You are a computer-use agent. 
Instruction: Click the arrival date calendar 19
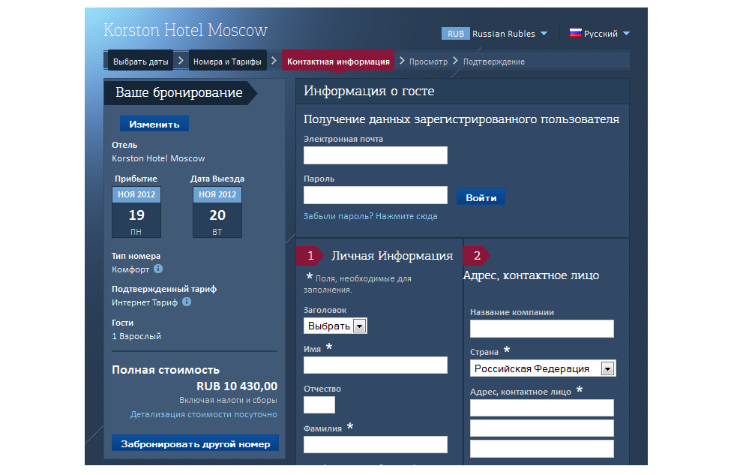coord(136,212)
